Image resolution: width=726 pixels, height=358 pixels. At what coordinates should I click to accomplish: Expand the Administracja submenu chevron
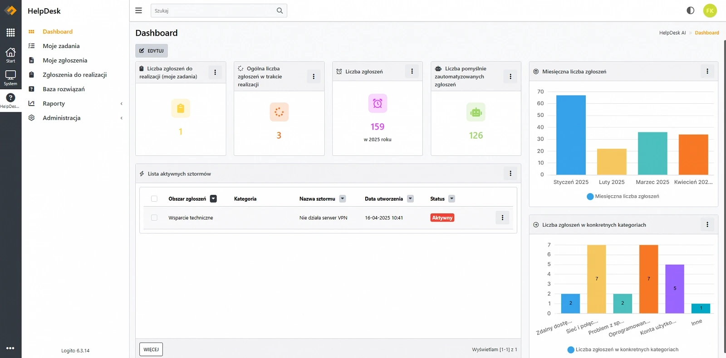coord(121,118)
